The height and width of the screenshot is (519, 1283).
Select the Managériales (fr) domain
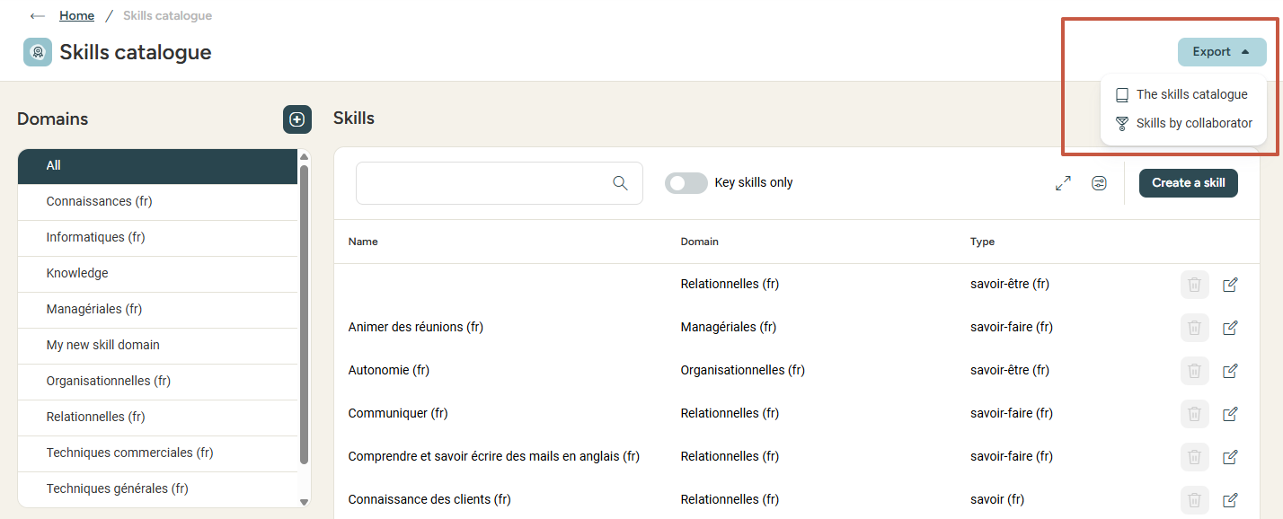click(x=94, y=309)
